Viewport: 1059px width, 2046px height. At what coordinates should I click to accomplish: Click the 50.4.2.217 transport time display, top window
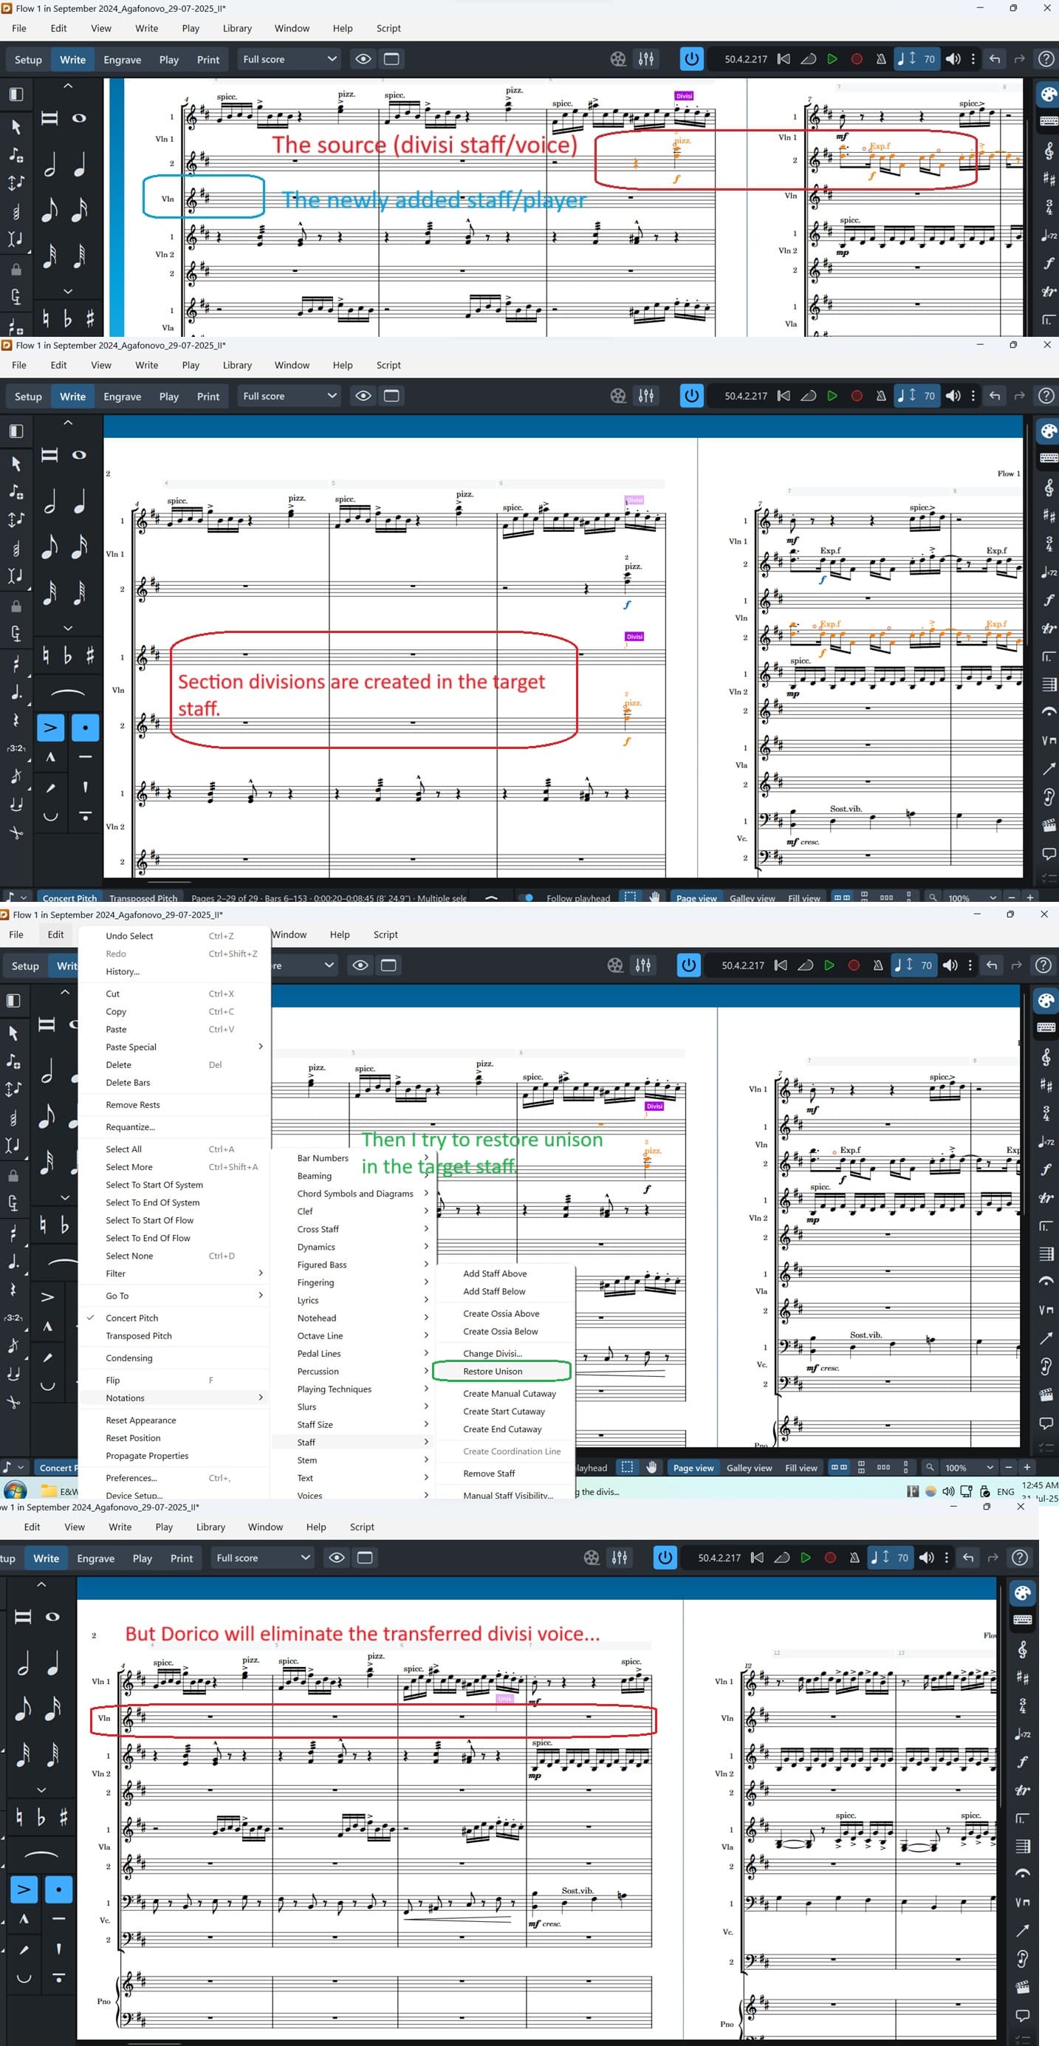click(745, 59)
